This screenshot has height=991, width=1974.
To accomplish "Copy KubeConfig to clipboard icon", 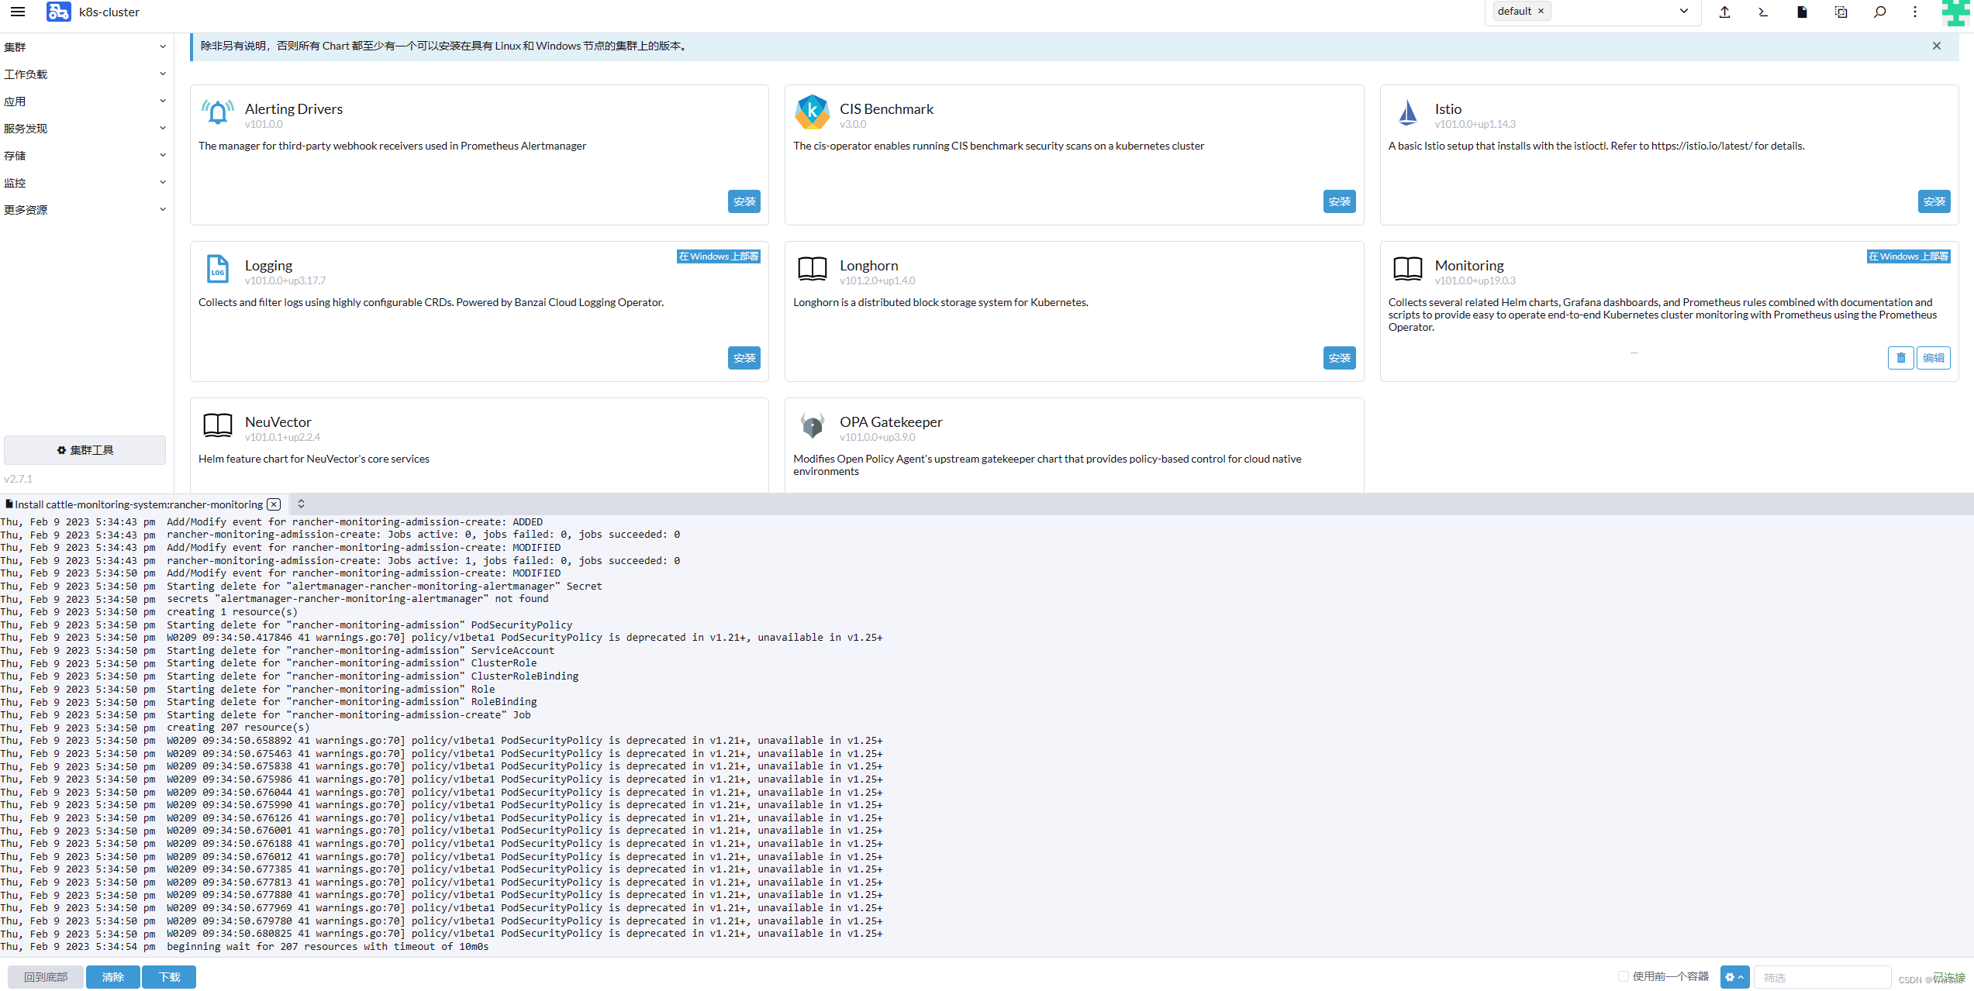I will [1841, 12].
